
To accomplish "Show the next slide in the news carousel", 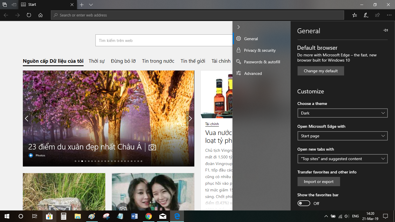I will coord(190,119).
